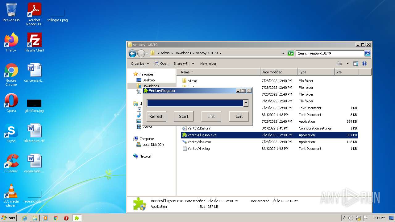Open Internet Explorer from the taskbar

(24, 218)
